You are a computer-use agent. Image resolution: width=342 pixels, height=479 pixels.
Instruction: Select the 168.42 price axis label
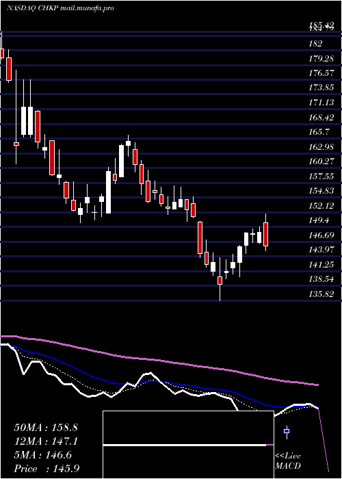tap(321, 117)
